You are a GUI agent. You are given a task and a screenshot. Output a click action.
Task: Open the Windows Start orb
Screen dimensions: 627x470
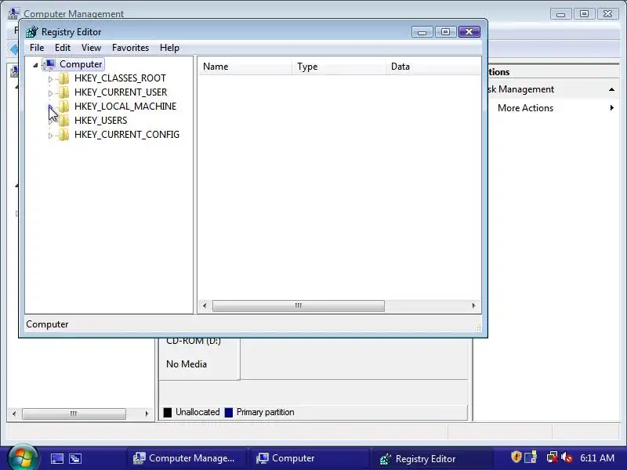(x=23, y=457)
